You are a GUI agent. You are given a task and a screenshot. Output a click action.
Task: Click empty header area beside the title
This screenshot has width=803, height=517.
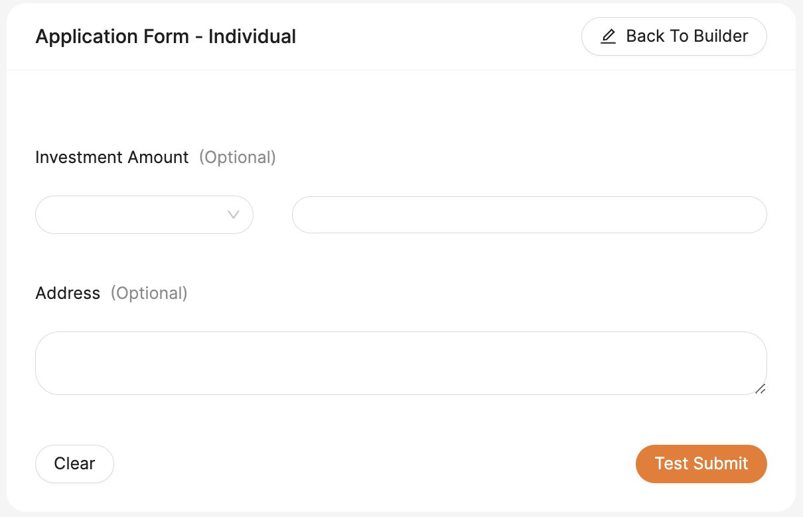click(438, 36)
